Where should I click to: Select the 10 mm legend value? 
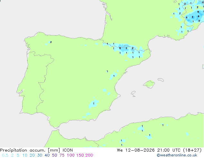[25, 155]
